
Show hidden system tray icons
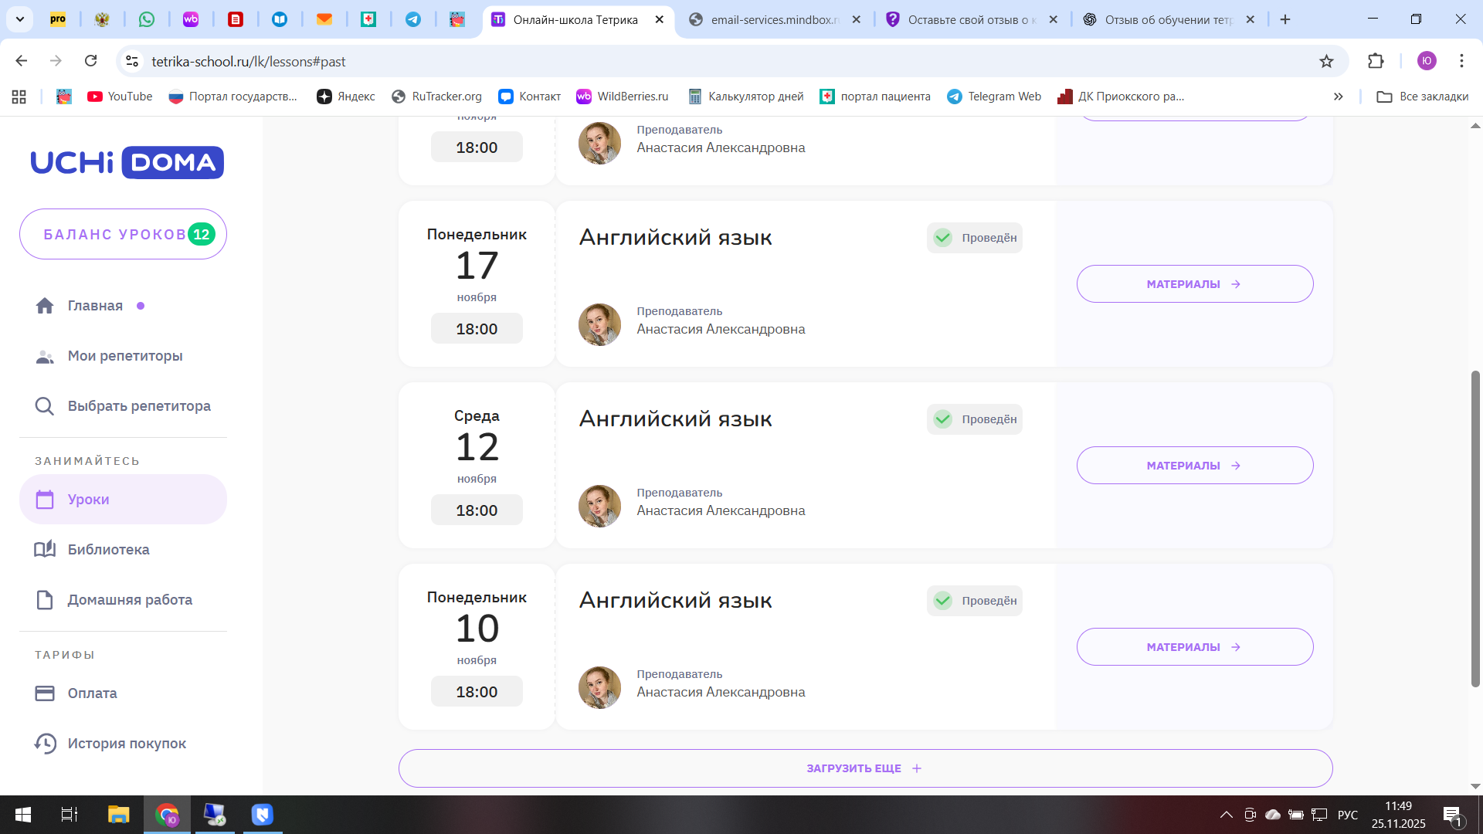(x=1226, y=815)
